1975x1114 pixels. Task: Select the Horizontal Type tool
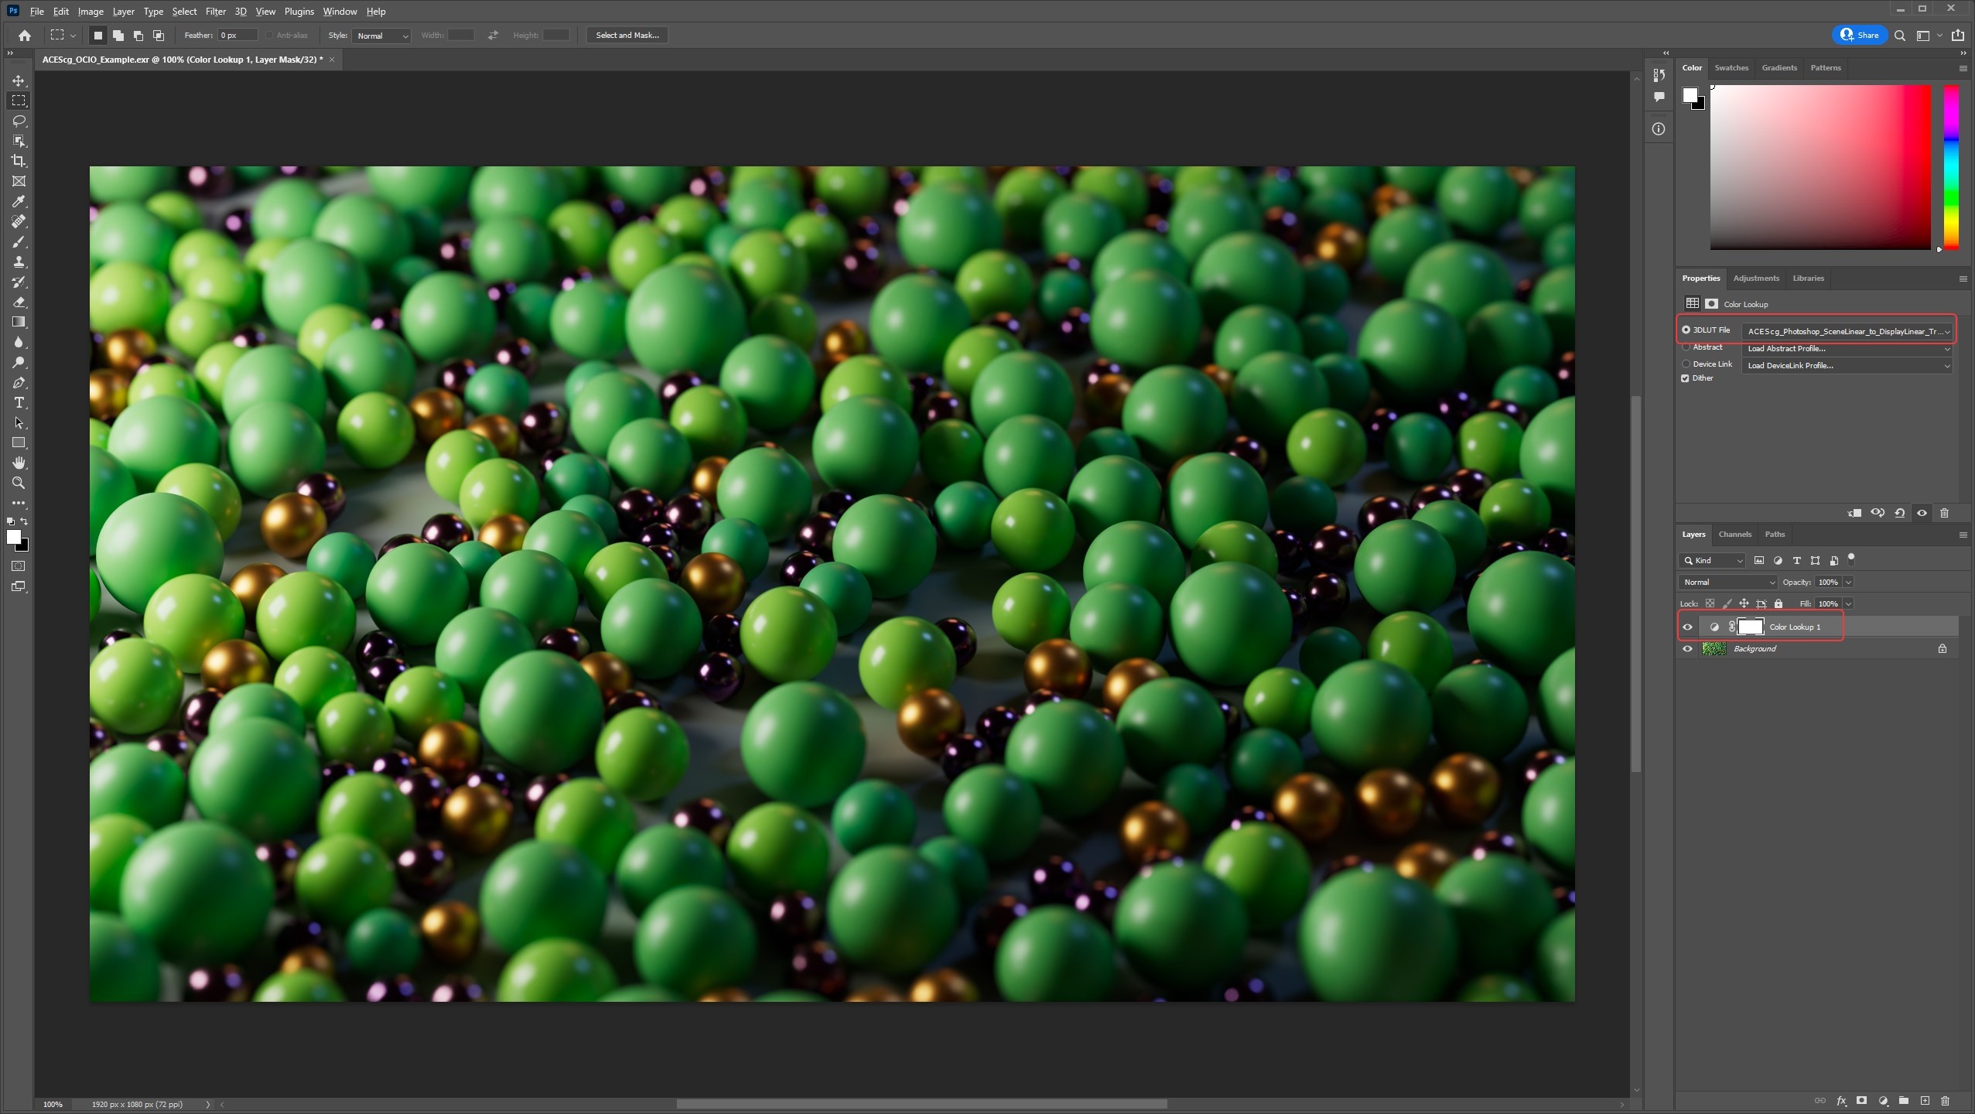[x=19, y=402]
